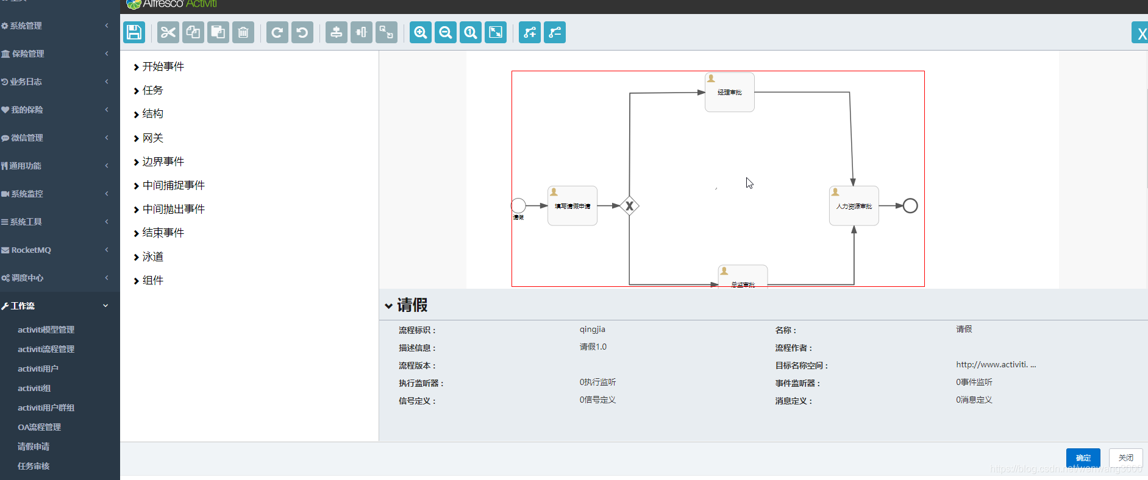The width and height of the screenshot is (1148, 480).
Task: Go to 请假申请 page
Action: (34, 446)
